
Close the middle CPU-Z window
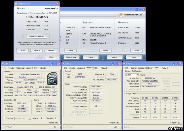coord(120,64)
